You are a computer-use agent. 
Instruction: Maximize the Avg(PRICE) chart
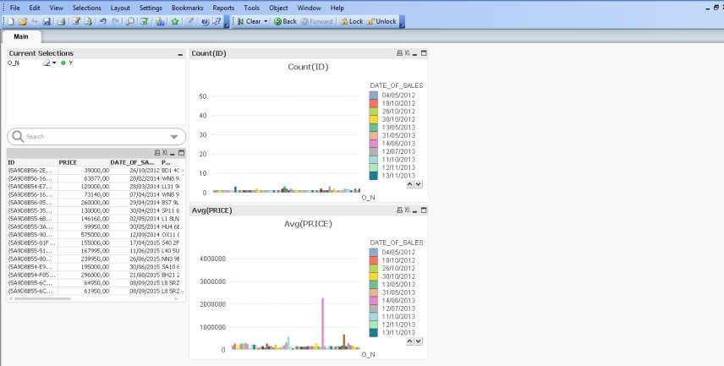(424, 210)
